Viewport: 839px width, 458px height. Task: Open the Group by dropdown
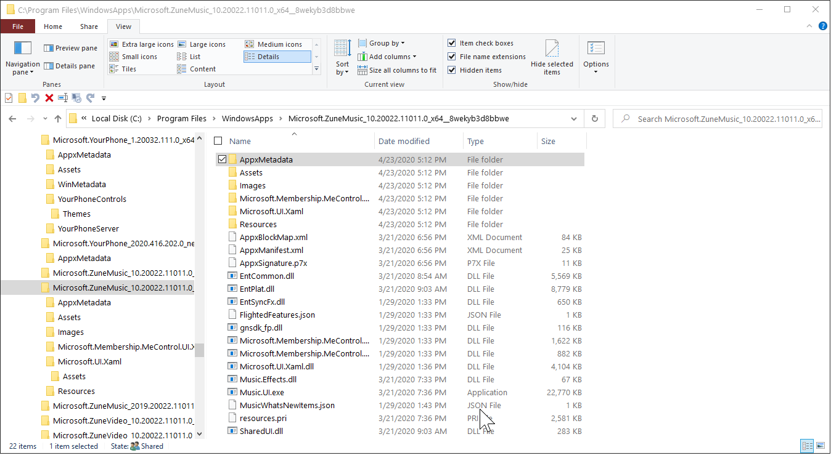(382, 43)
